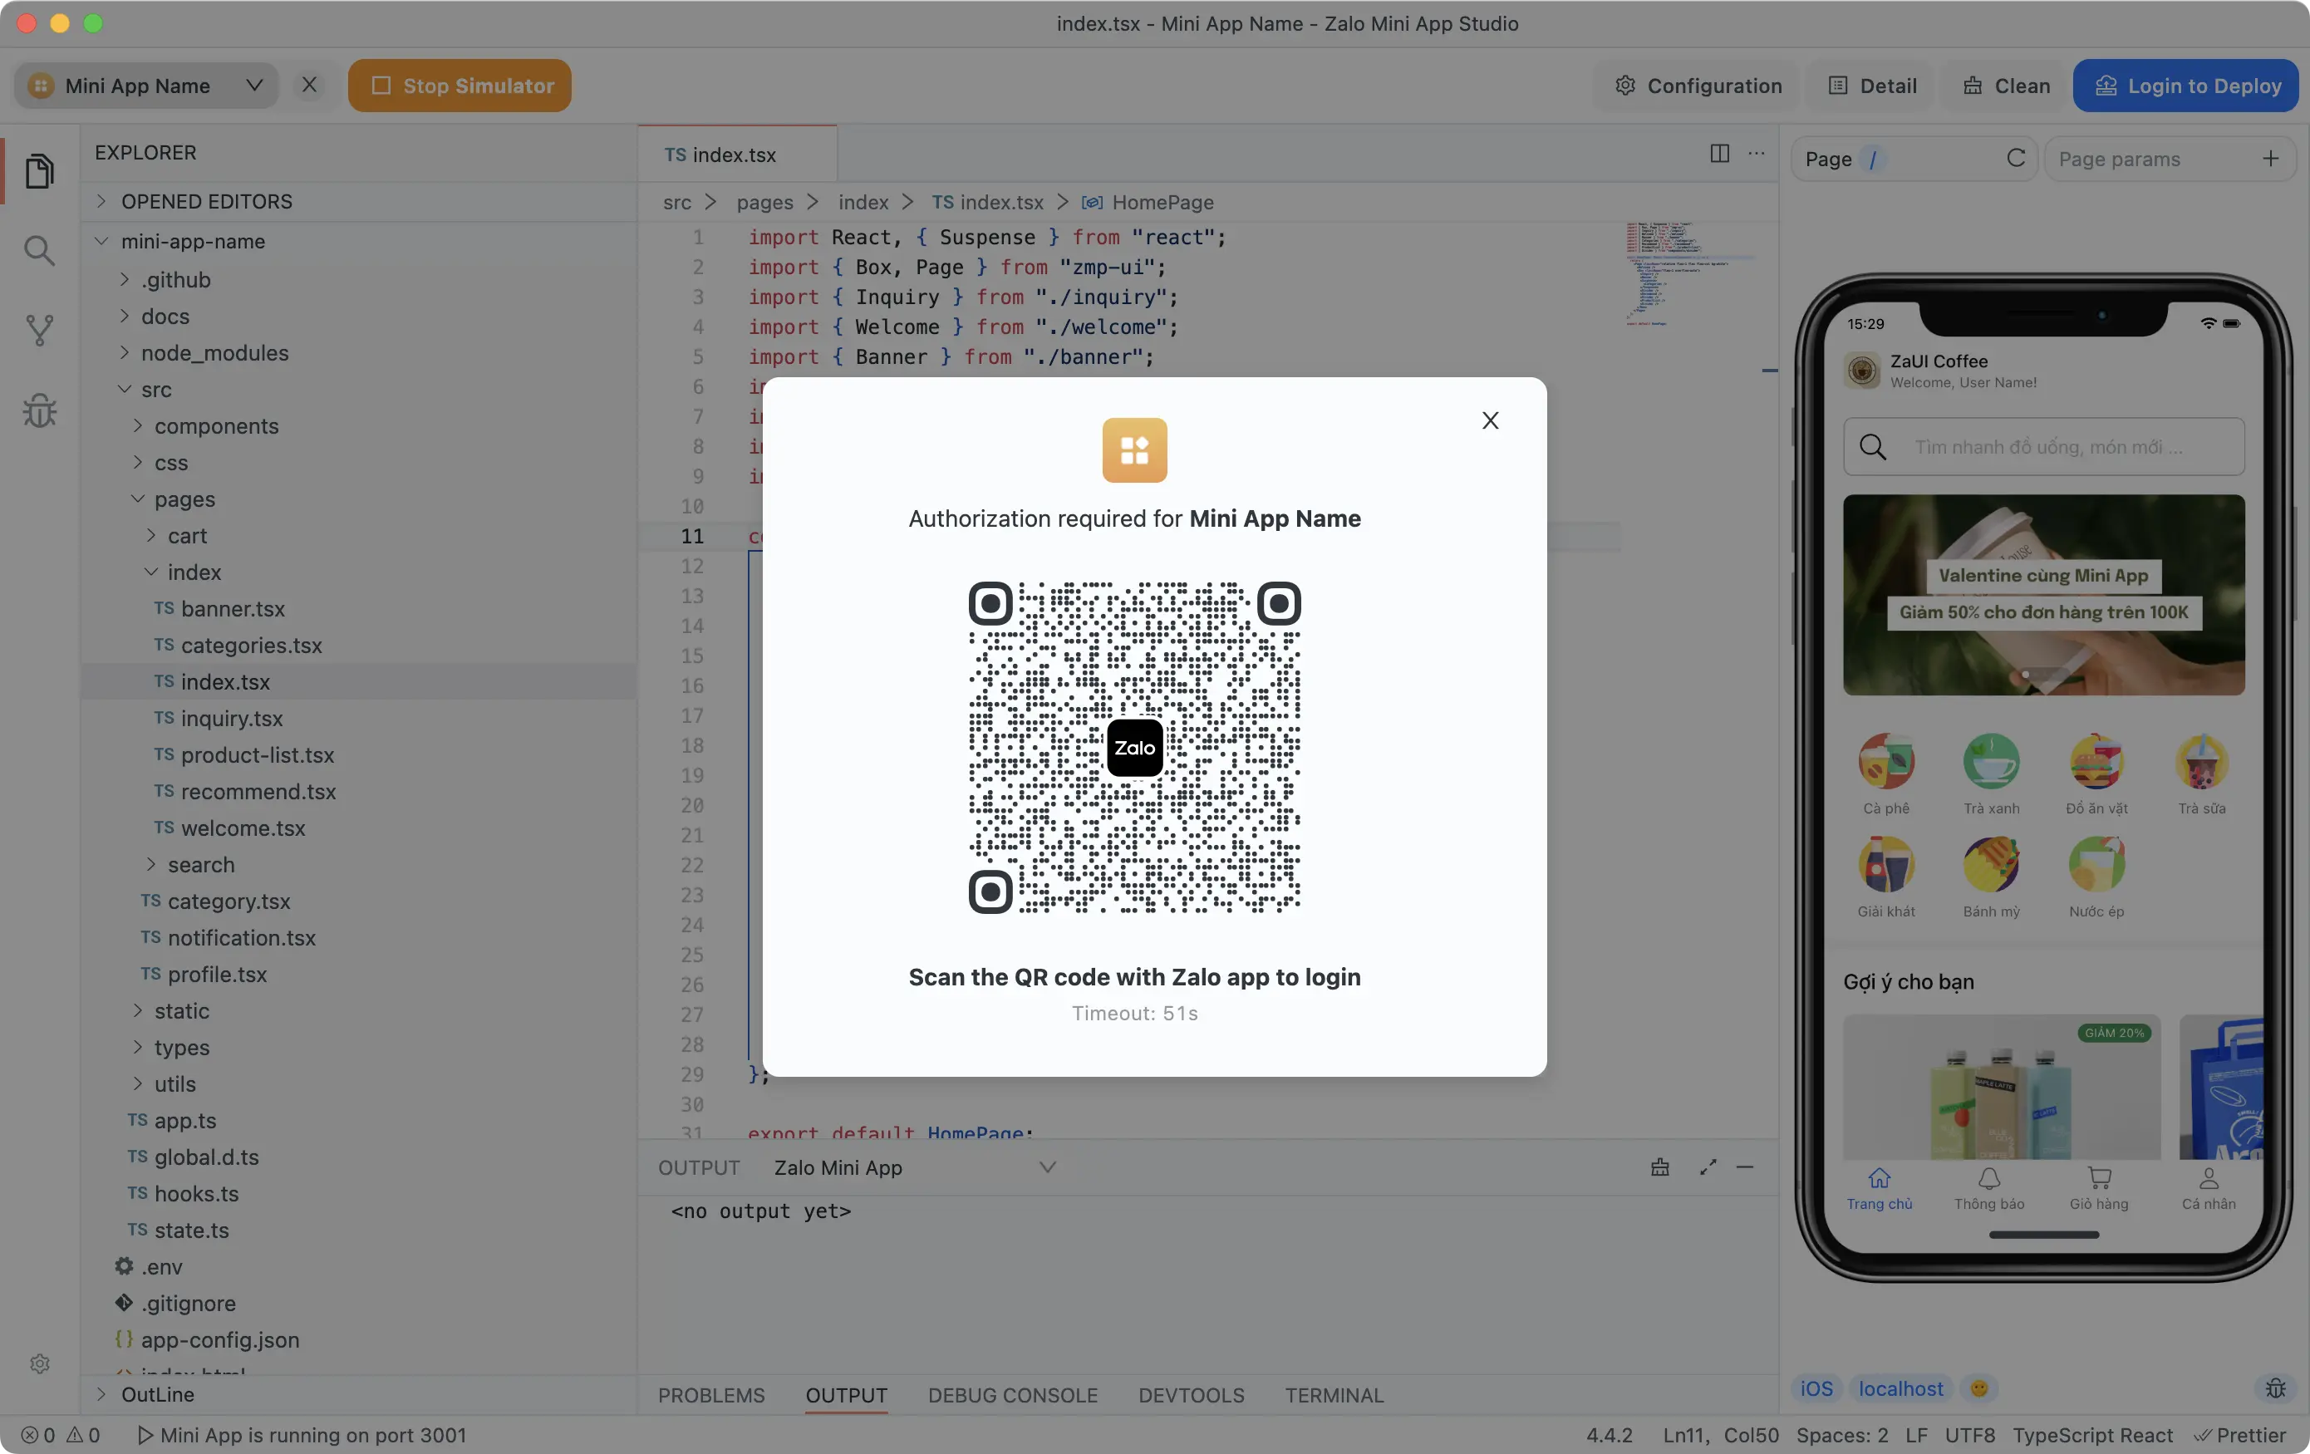Click Stop Simulator button
The height and width of the screenshot is (1454, 2310).
(460, 86)
